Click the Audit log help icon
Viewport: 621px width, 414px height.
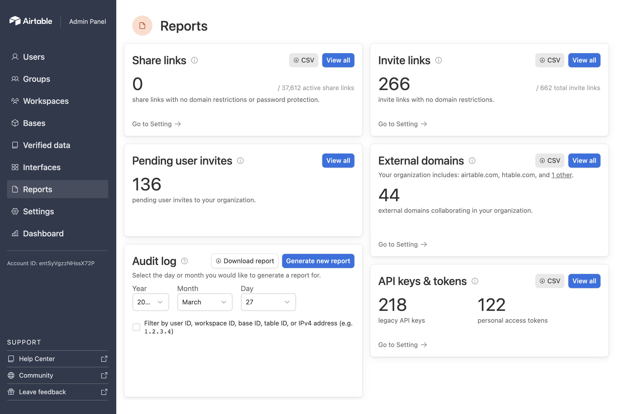pyautogui.click(x=184, y=261)
